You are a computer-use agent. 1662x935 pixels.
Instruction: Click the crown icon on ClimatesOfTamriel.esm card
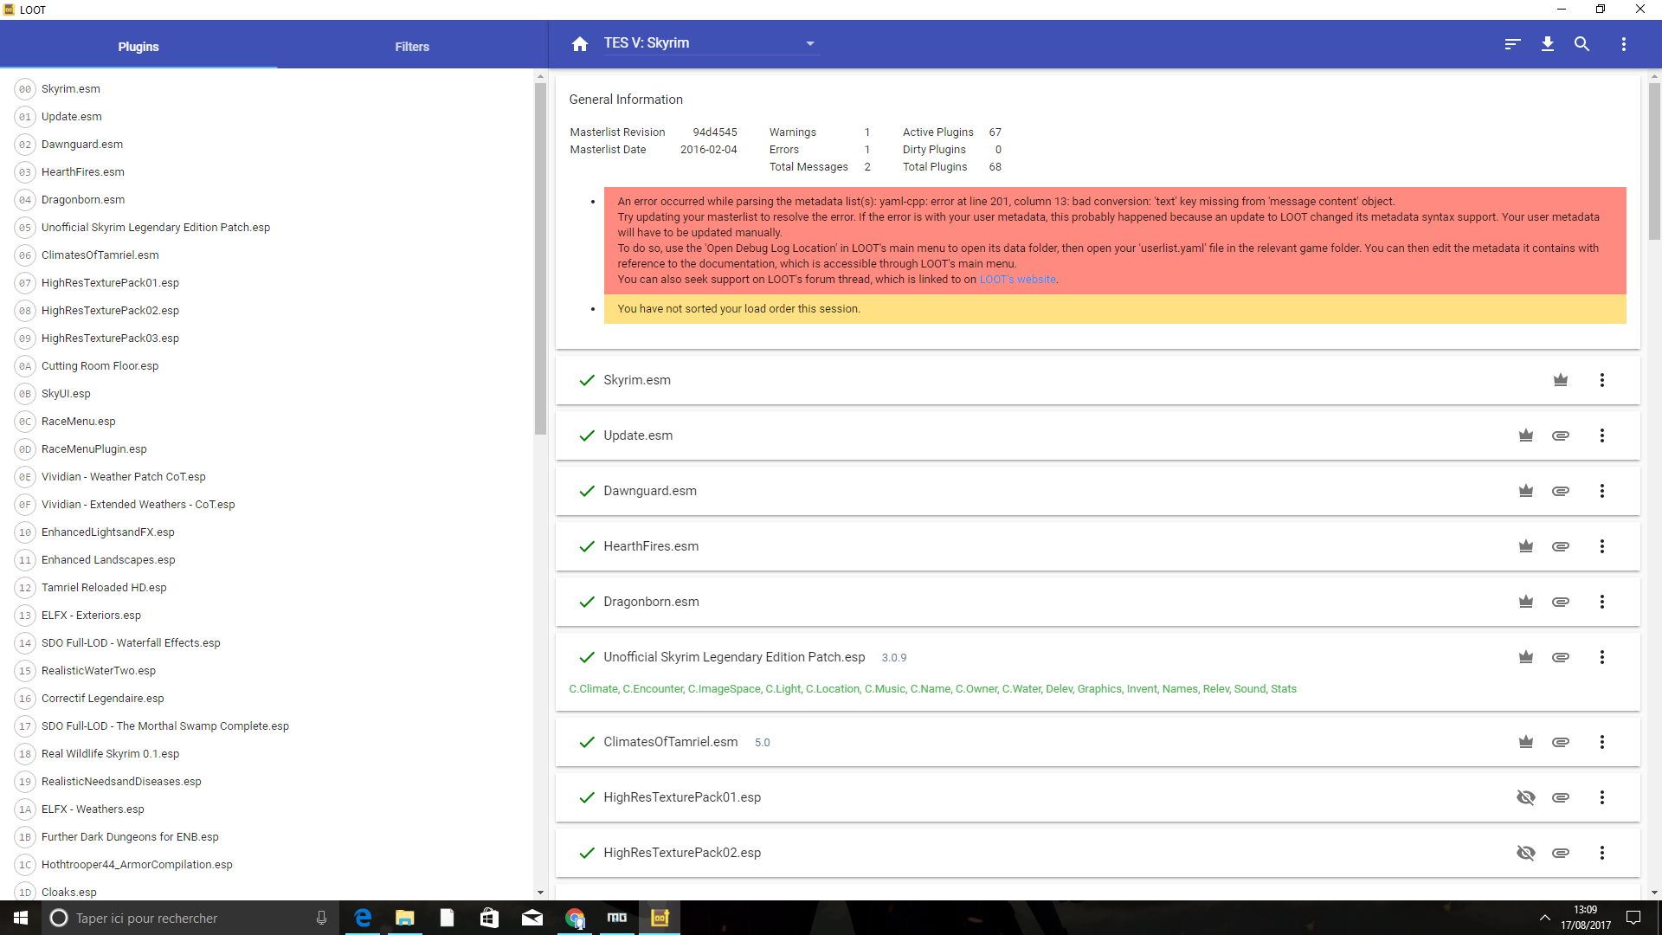point(1526,742)
